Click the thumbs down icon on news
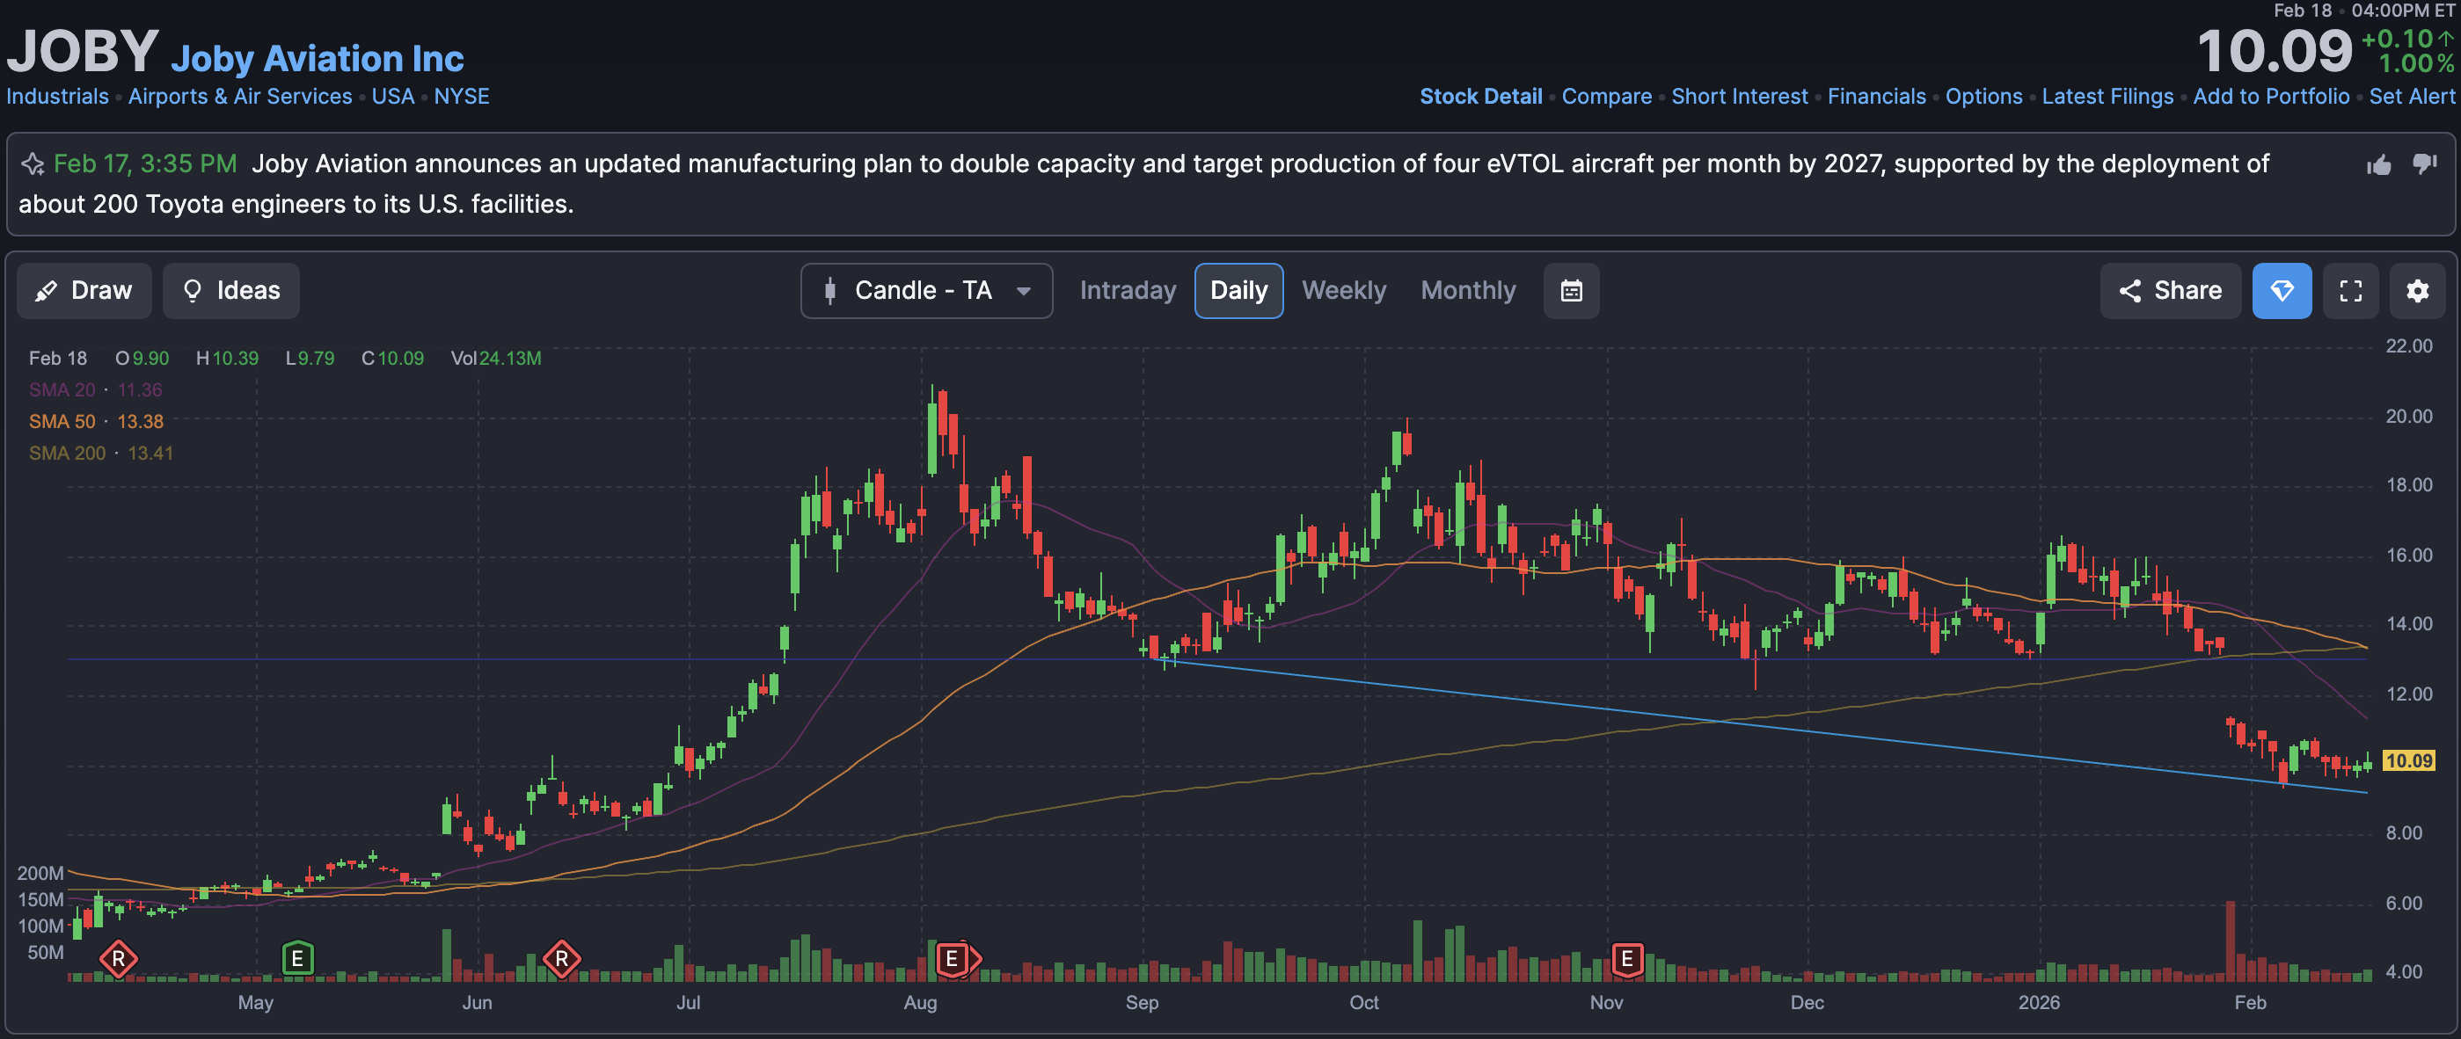Screen dimensions: 2461x1039 point(2424,163)
